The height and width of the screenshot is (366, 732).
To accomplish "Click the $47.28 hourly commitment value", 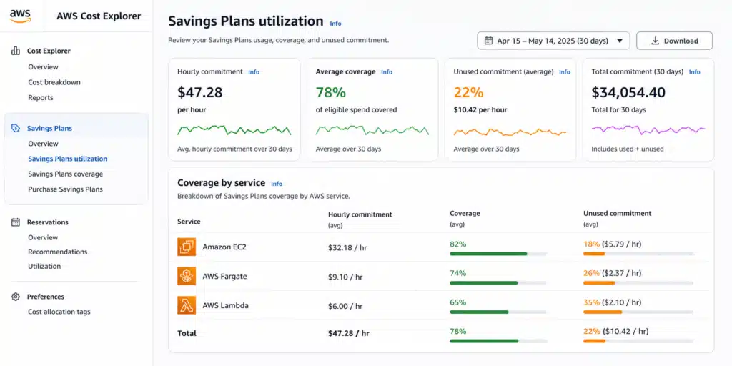I will [200, 92].
